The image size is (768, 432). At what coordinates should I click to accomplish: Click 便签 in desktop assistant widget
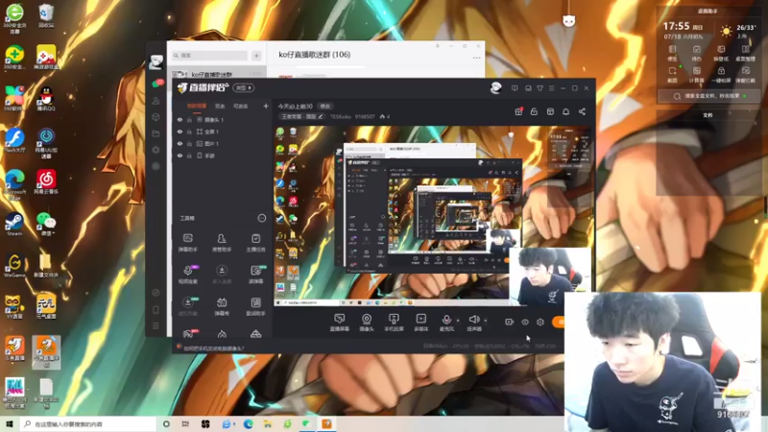point(672,53)
